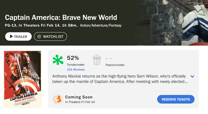
Task: Click the PG-13 rating in the header
Action: pyautogui.click(x=11, y=25)
